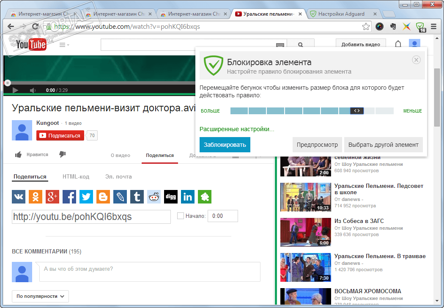
Task: Share video on Tumblr icon
Action: (x=137, y=197)
